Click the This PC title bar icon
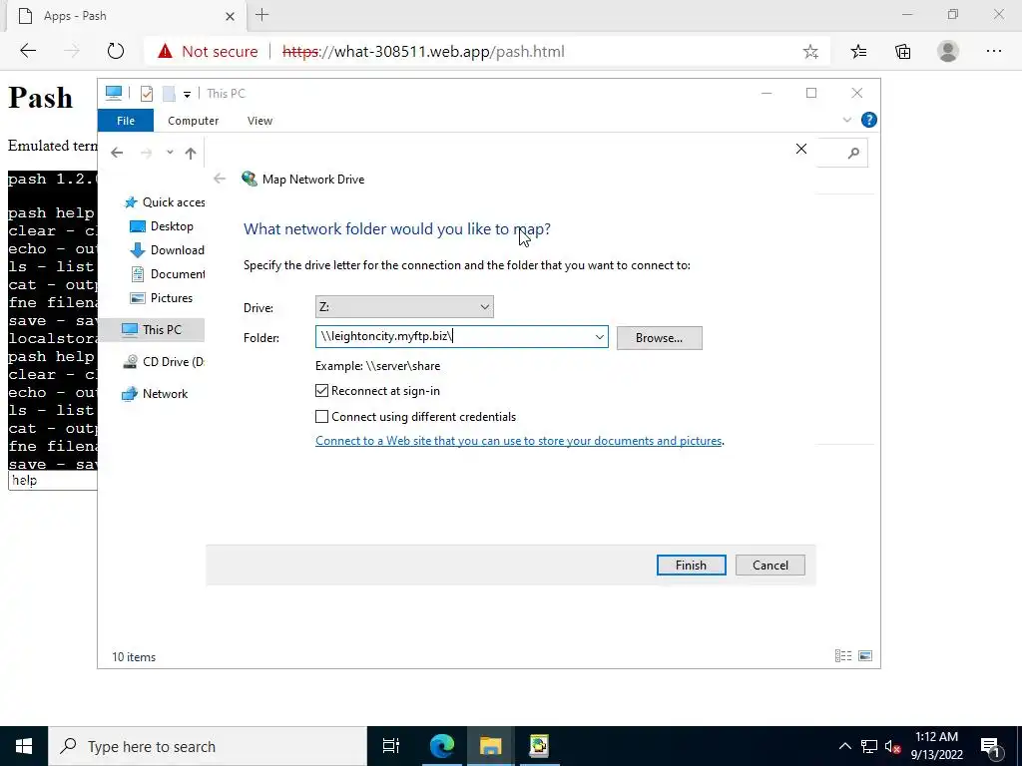 [x=114, y=93]
